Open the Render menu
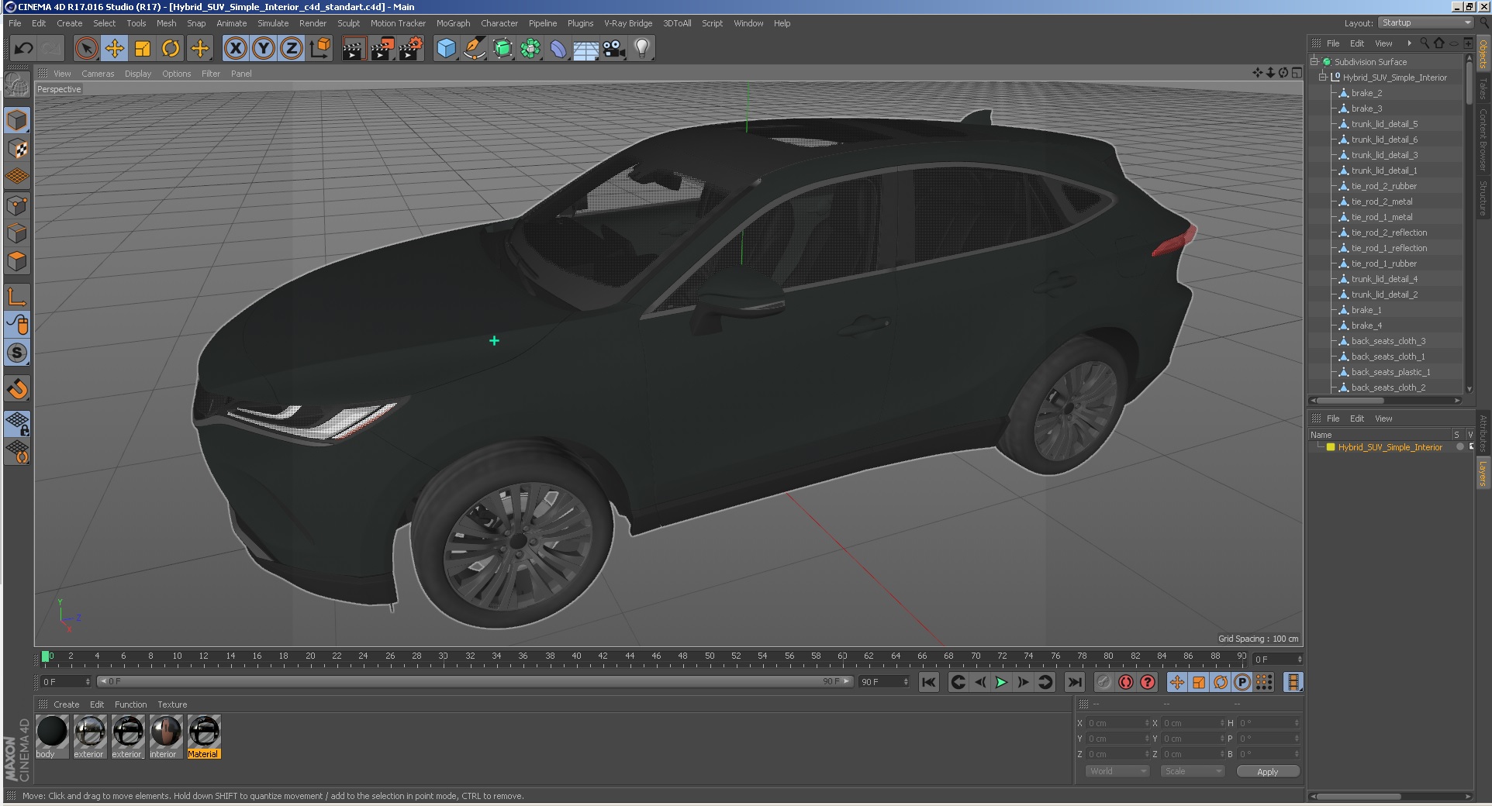Screen dimensions: 1492x806 click(x=313, y=23)
